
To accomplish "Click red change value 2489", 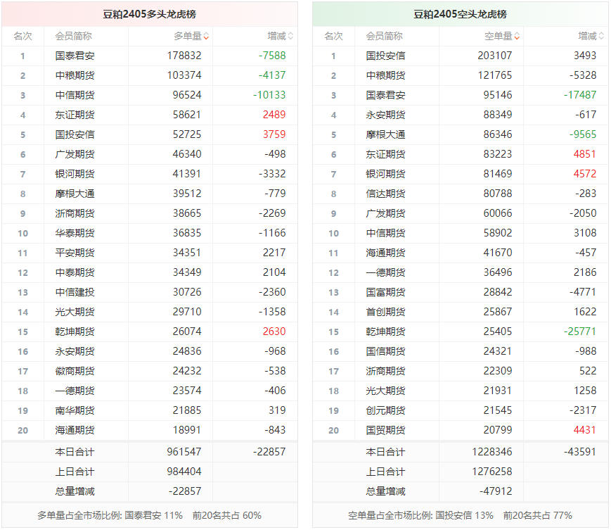I will click(x=274, y=115).
